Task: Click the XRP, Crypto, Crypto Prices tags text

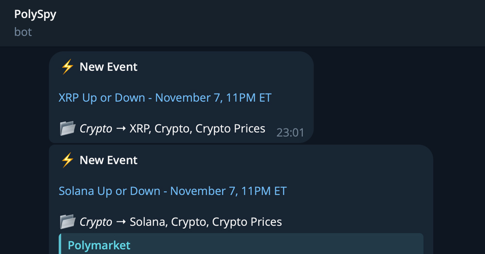Action: tap(197, 129)
